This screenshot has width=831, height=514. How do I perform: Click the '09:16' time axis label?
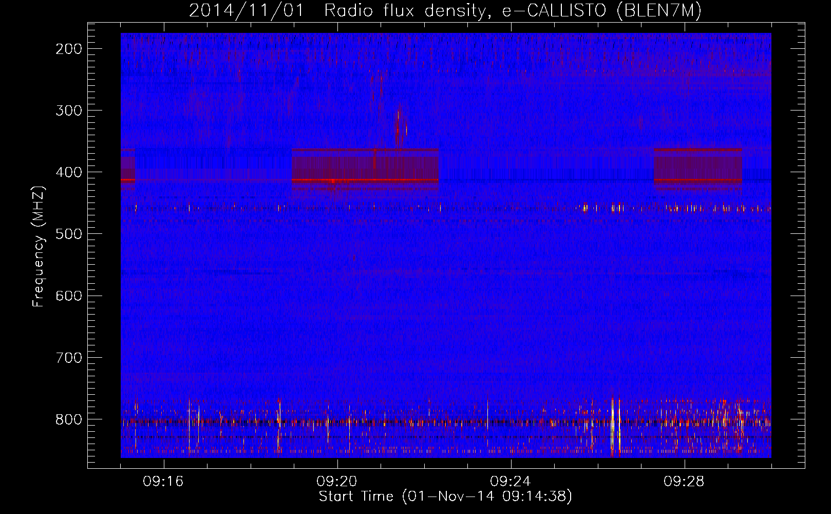163,482
